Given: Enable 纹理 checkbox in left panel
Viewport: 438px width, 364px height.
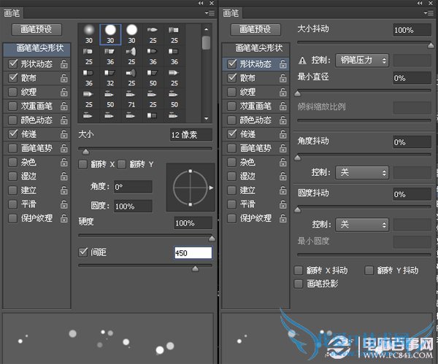Looking at the screenshot, I should [13, 92].
